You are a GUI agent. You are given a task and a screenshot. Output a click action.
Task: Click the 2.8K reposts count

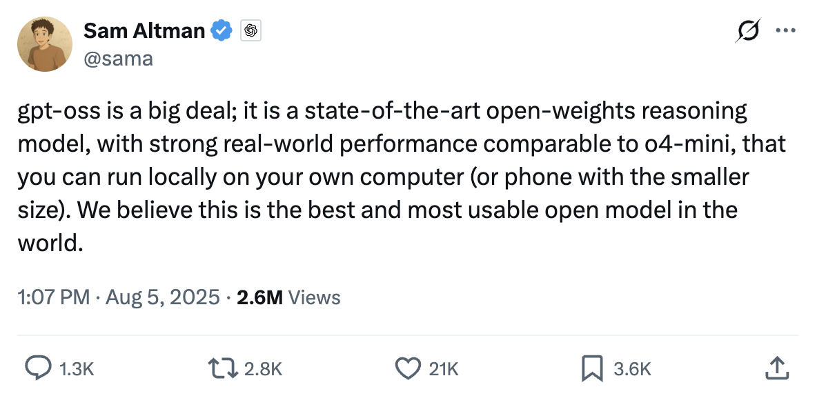pos(264,369)
